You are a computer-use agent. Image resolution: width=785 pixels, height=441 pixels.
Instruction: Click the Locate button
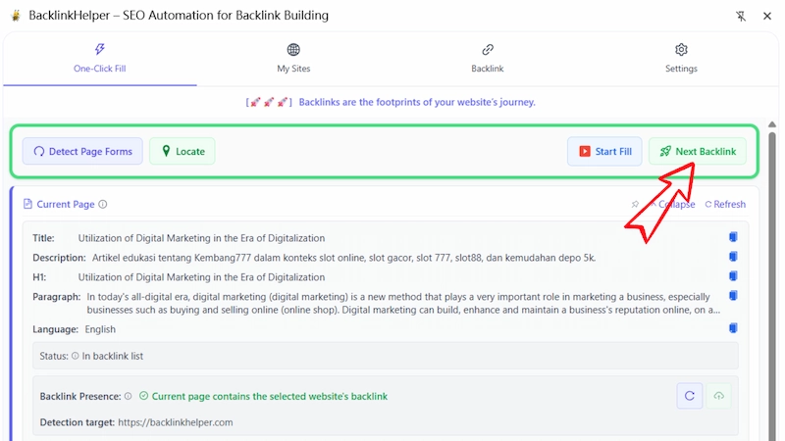pos(183,151)
